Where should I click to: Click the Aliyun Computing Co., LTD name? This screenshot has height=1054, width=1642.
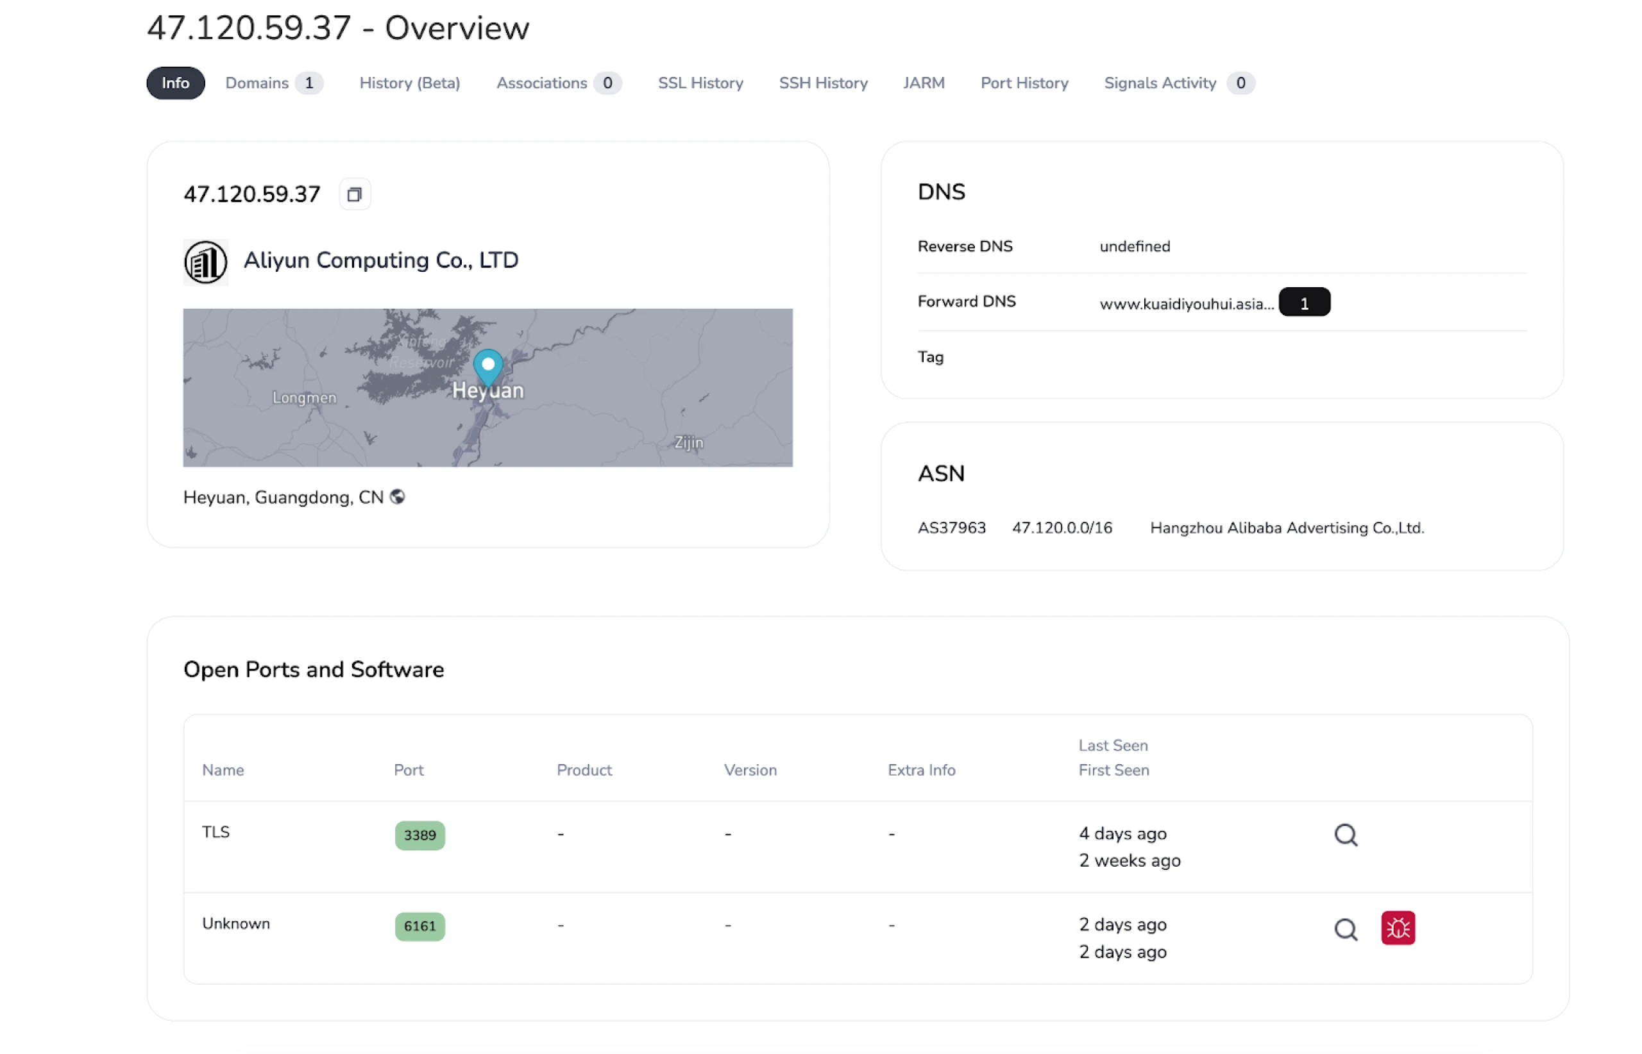[382, 260]
